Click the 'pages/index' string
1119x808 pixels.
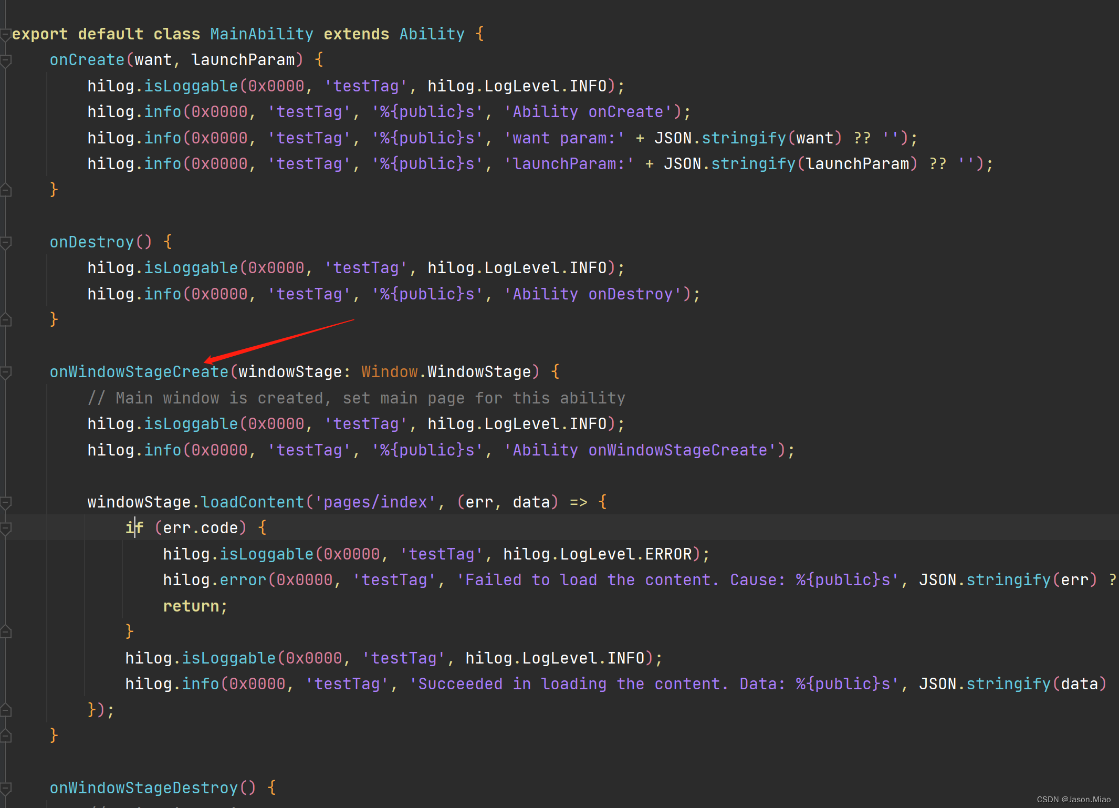point(375,502)
